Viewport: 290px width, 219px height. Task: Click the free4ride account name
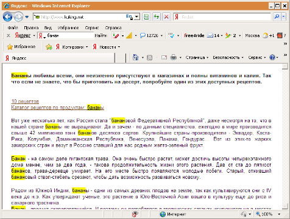pos(194,36)
